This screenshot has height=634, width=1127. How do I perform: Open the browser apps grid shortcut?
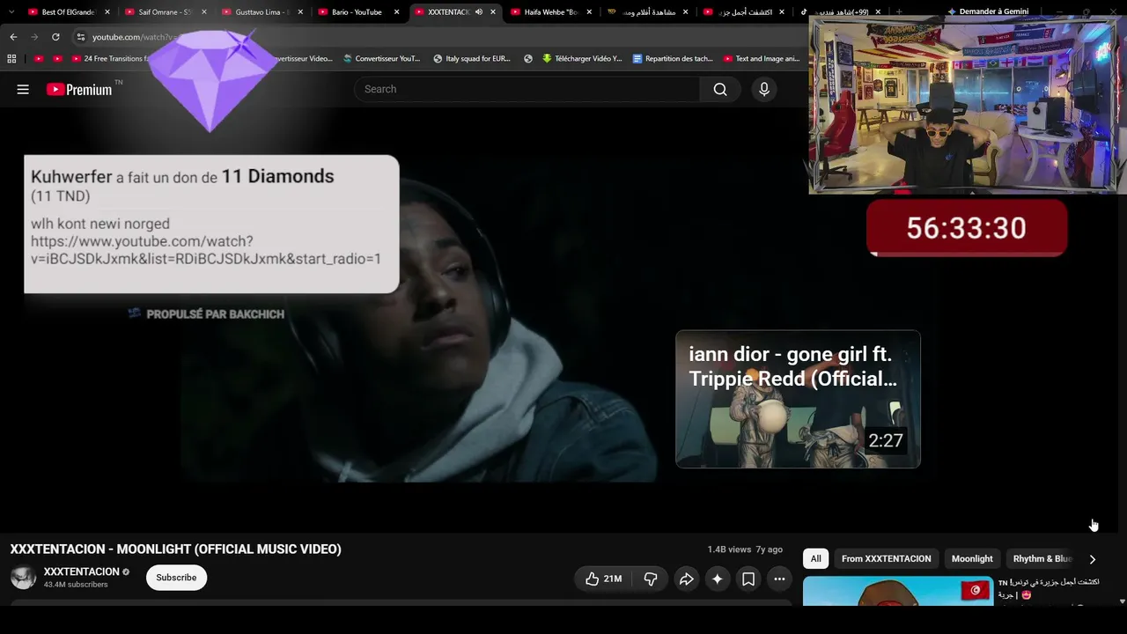pyautogui.click(x=11, y=59)
